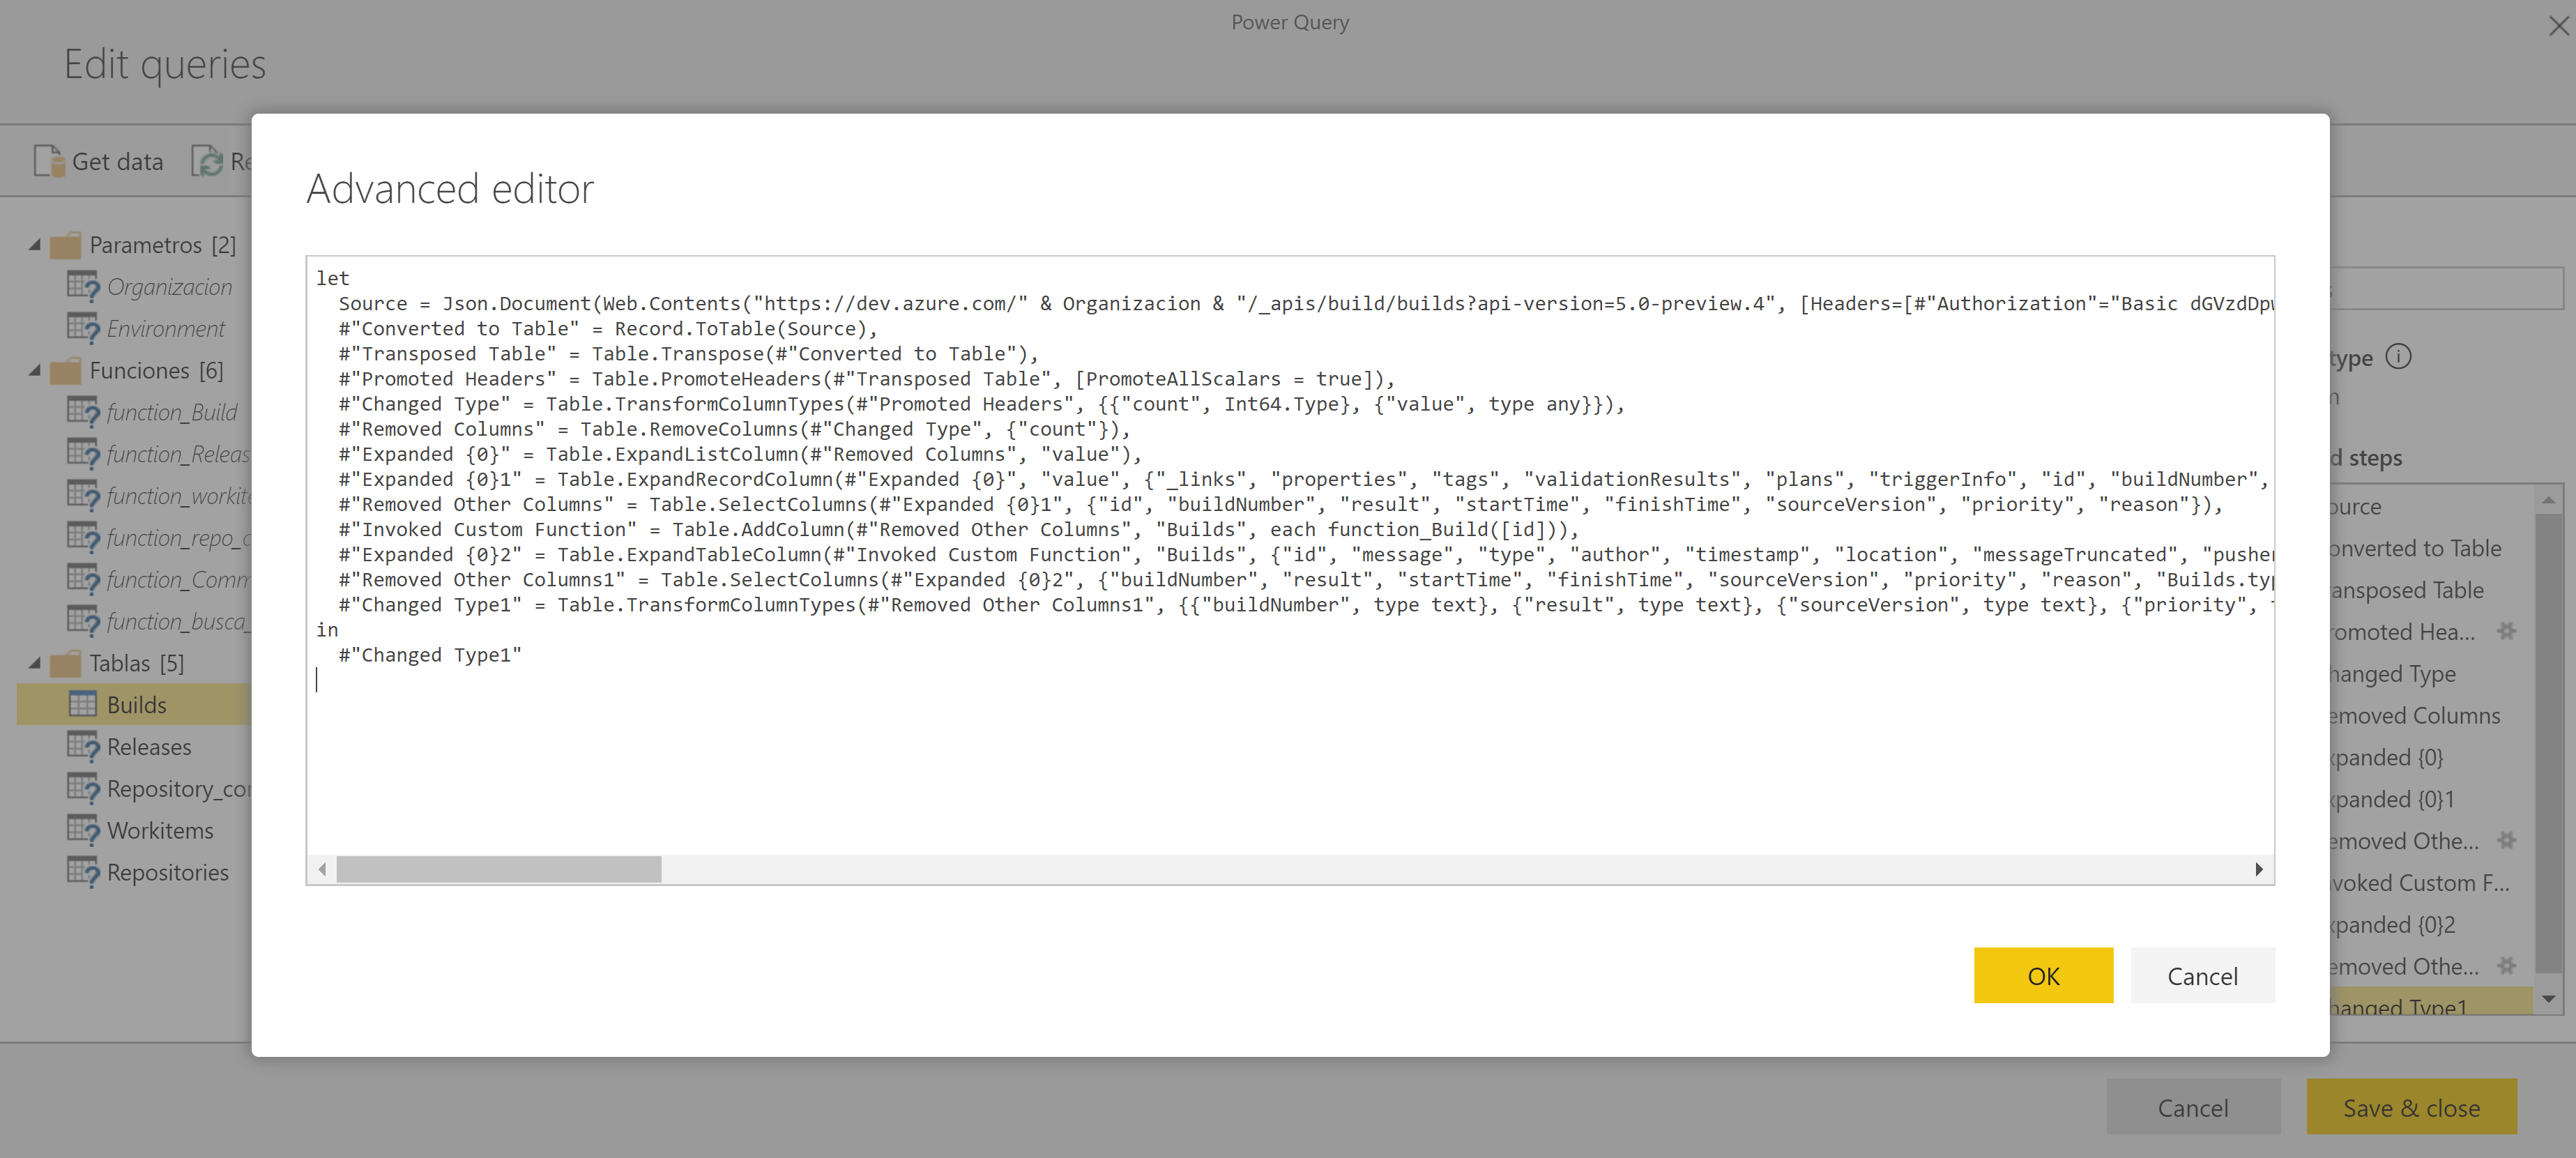The width and height of the screenshot is (2576, 1158).
Task: Open settings gear for Promoted Headers step
Action: click(2506, 631)
